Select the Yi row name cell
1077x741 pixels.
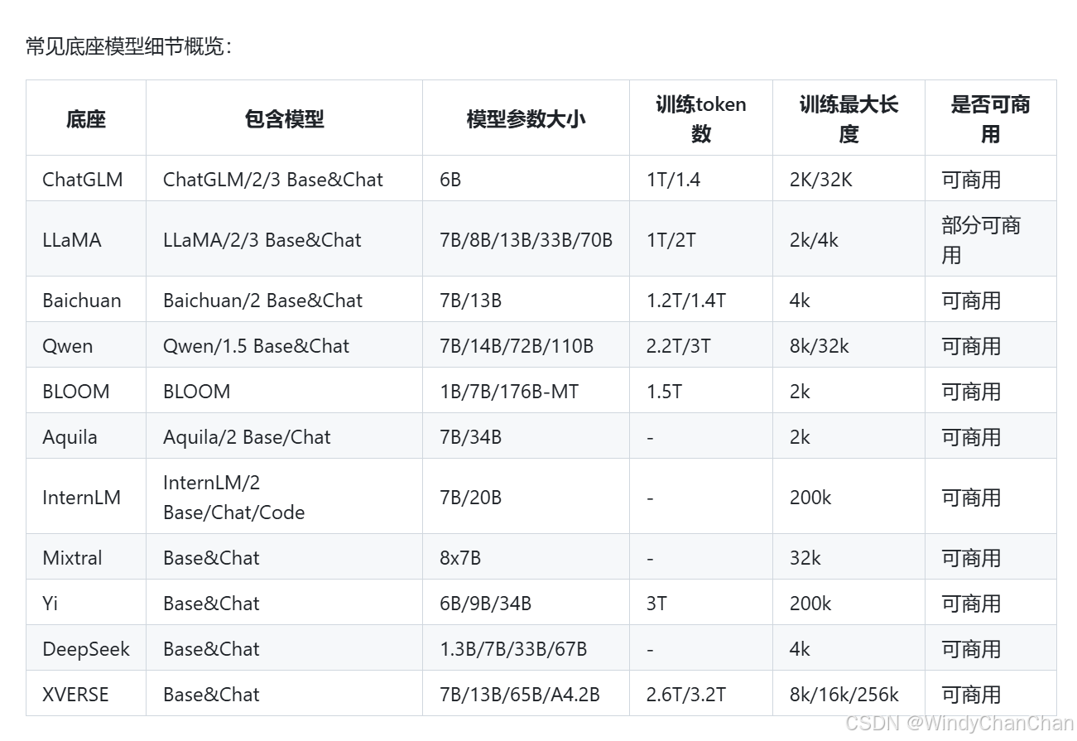pyautogui.click(x=86, y=603)
